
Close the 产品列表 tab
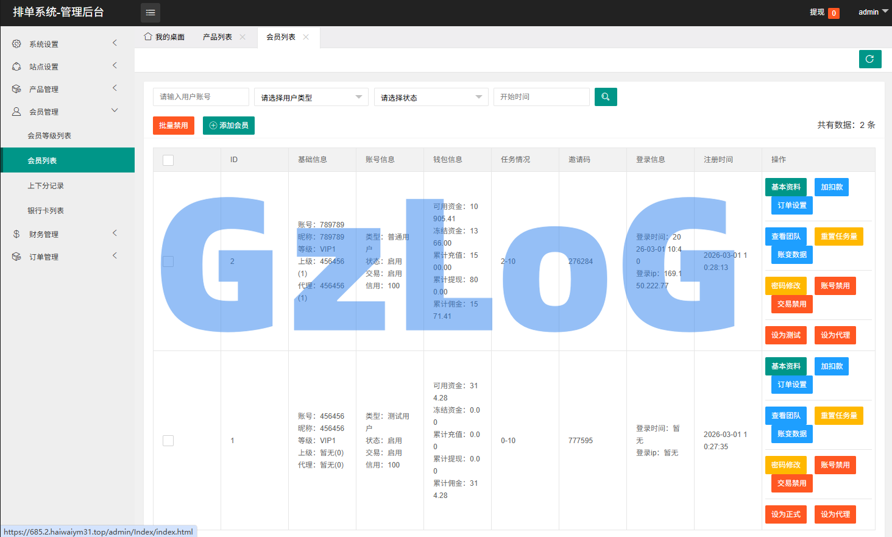[242, 37]
